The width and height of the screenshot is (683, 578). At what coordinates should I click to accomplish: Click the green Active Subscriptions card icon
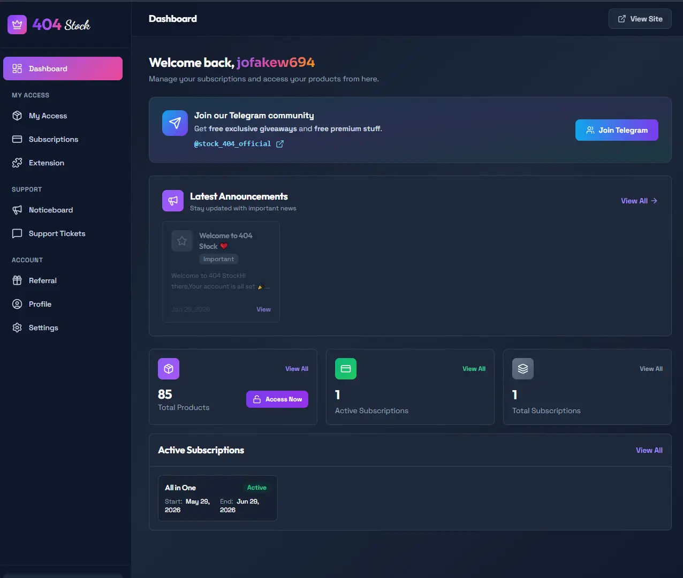coord(346,369)
